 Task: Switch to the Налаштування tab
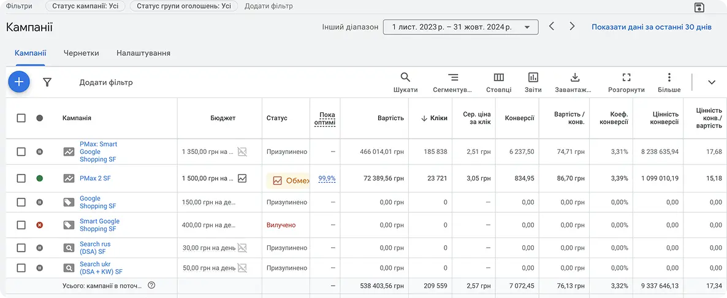[143, 53]
